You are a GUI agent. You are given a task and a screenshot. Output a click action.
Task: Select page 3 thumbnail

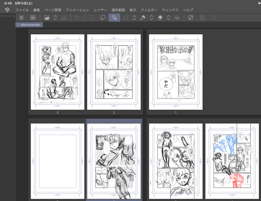click(x=57, y=72)
